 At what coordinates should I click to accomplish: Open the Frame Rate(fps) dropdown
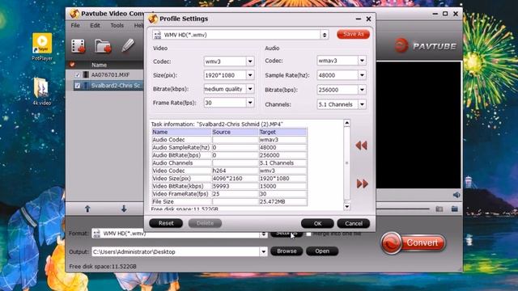point(250,103)
